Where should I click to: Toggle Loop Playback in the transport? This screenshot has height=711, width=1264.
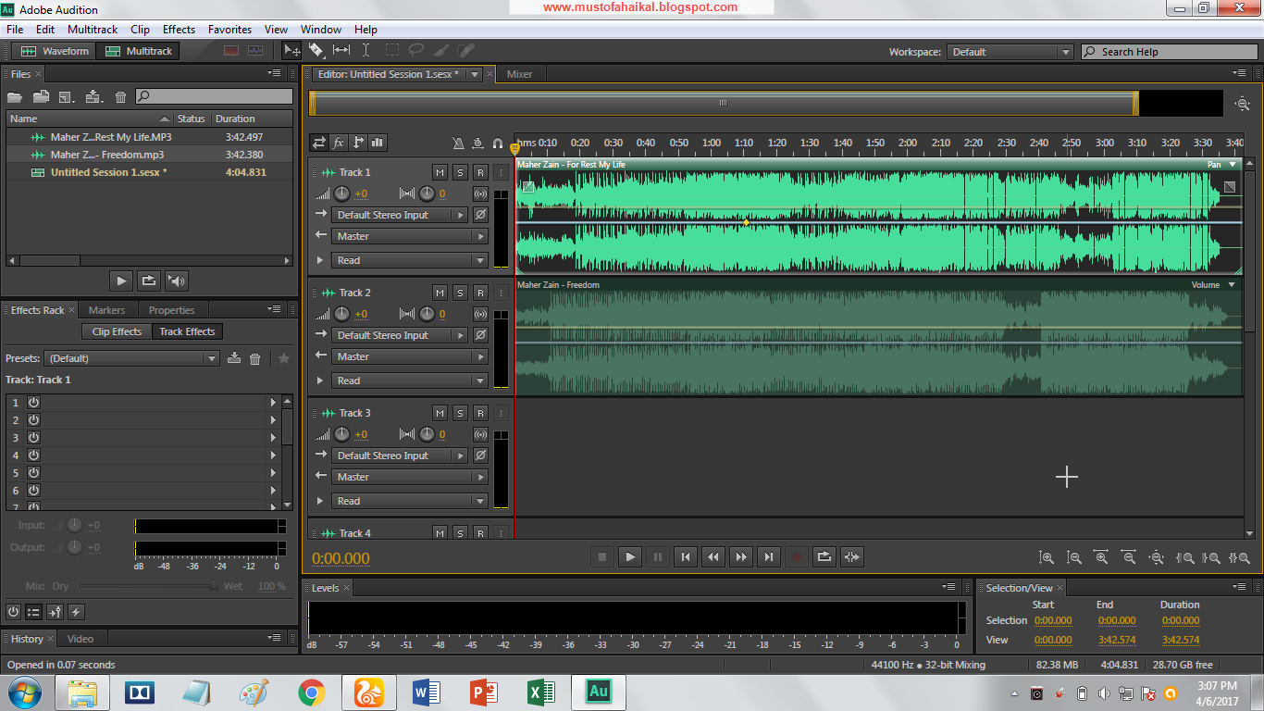[824, 556]
